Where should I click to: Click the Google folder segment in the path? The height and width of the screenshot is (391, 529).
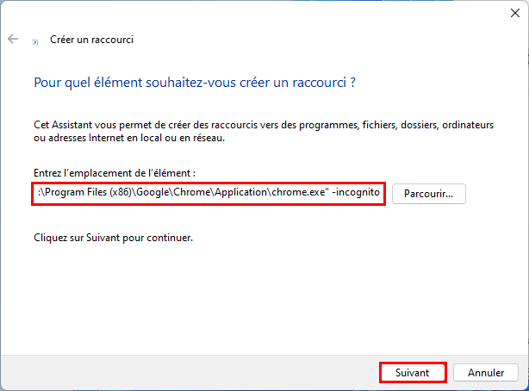[x=152, y=192]
